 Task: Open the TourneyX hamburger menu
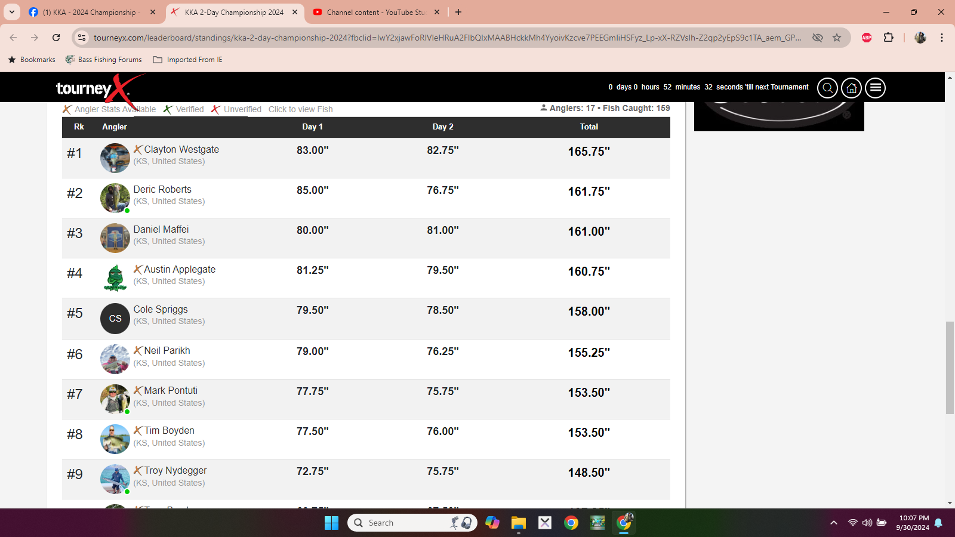[x=876, y=88]
